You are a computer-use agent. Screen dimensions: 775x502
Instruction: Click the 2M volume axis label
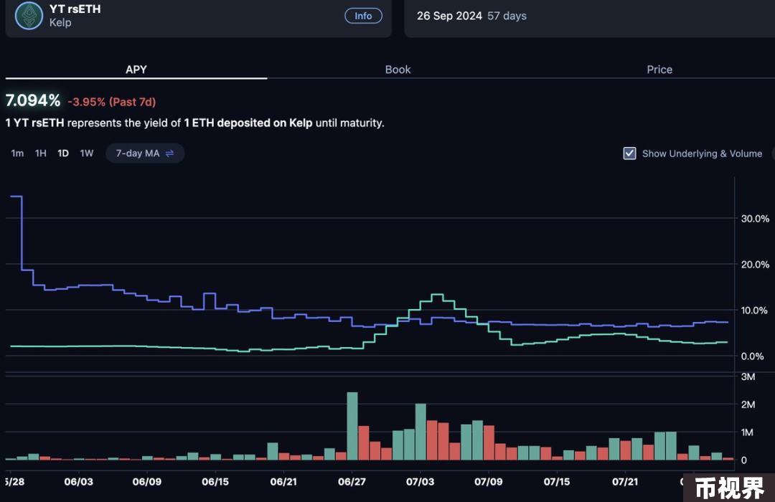tap(748, 404)
